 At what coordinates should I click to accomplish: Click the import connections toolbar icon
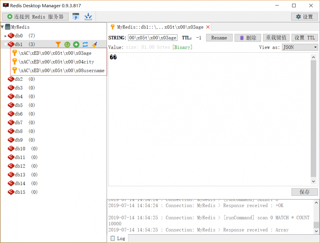coord(88,16)
